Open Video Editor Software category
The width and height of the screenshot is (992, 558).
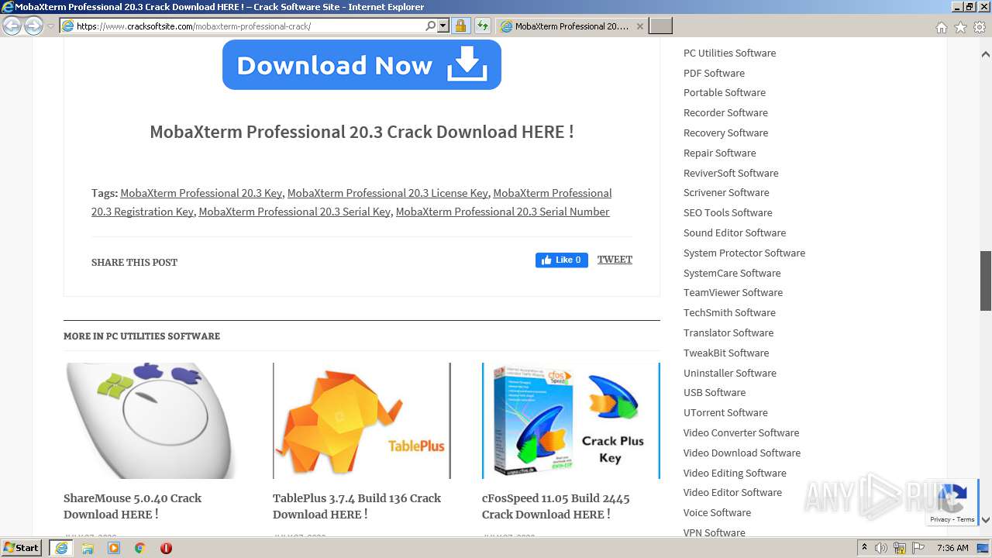732,492
